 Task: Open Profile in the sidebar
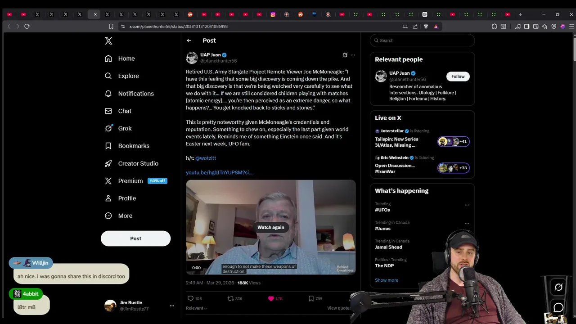120,198
